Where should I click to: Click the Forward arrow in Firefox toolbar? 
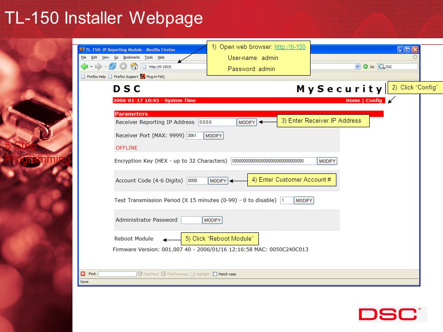pos(98,66)
